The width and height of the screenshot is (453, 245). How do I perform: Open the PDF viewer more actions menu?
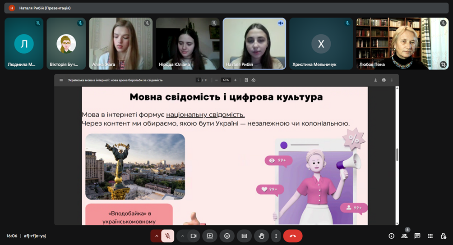pyautogui.click(x=392, y=80)
